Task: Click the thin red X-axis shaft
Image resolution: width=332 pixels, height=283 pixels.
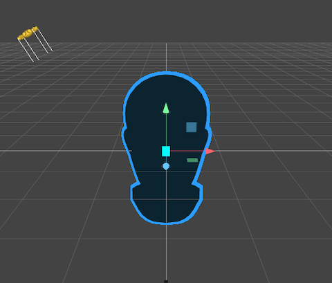Action: pos(188,151)
